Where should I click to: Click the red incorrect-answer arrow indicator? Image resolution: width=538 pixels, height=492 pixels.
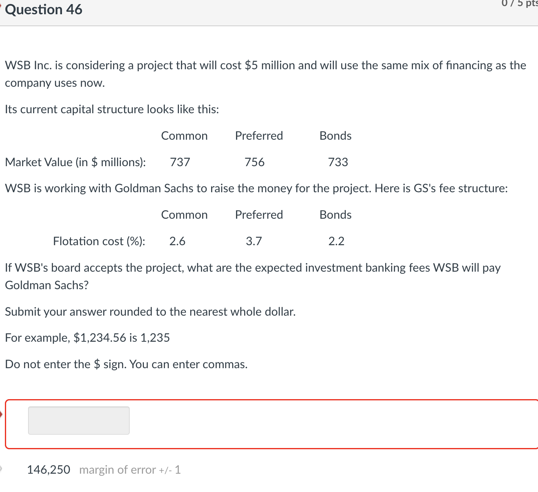(2, 414)
